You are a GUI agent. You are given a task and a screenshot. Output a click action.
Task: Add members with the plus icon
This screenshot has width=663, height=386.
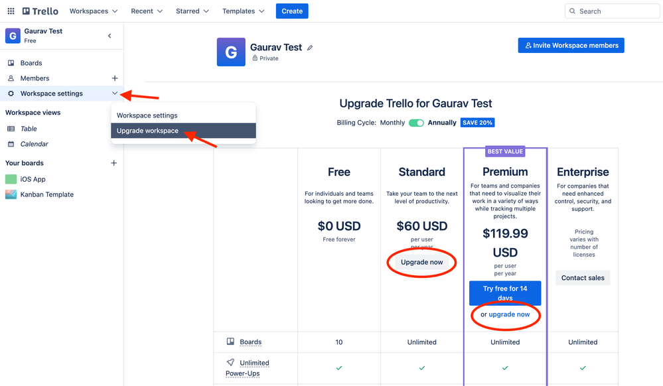[115, 78]
